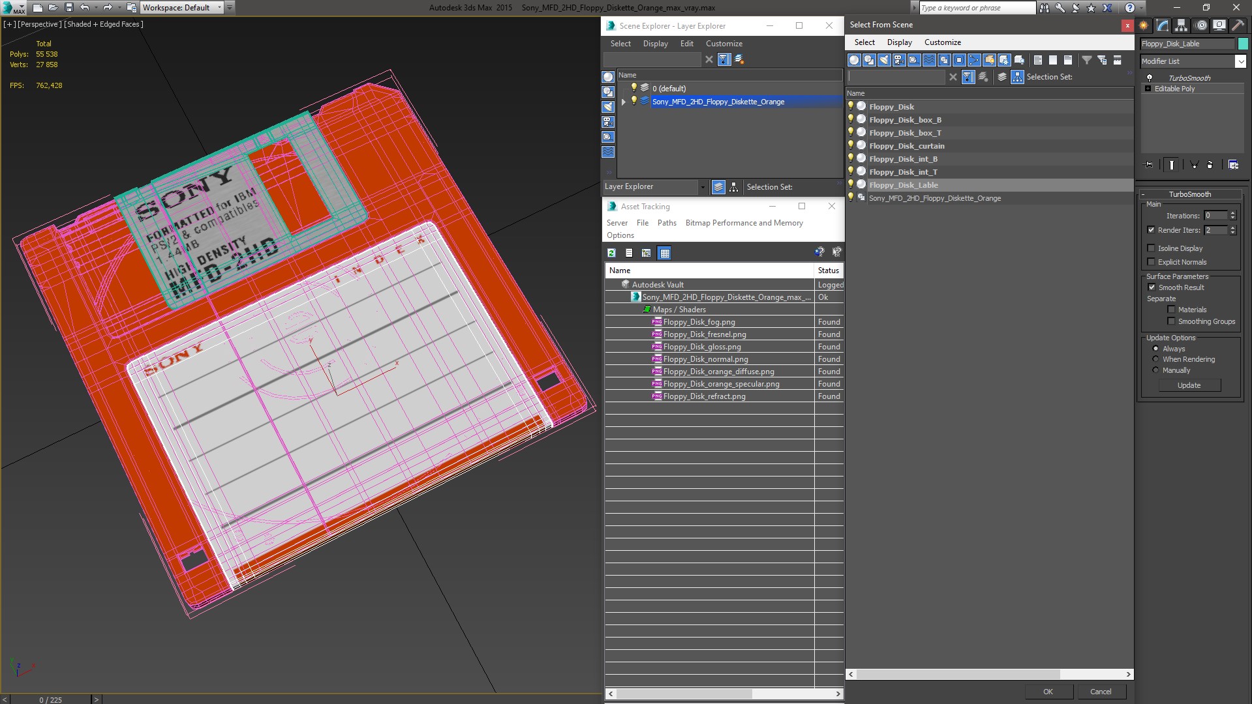Select the Manually update option
The height and width of the screenshot is (704, 1252).
(x=1155, y=370)
